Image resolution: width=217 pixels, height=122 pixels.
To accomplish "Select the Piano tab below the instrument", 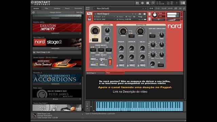I will [x=115, y=73].
